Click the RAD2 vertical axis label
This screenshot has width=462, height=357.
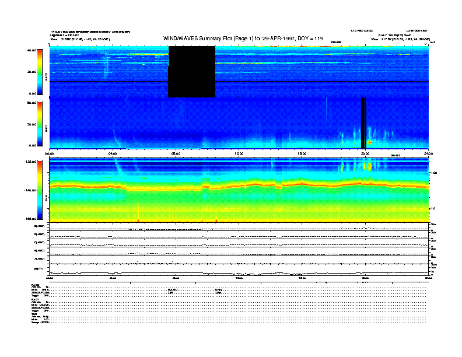pos(46,77)
